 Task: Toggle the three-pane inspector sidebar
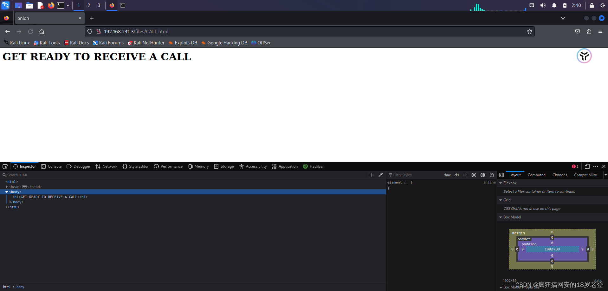[x=501, y=175]
